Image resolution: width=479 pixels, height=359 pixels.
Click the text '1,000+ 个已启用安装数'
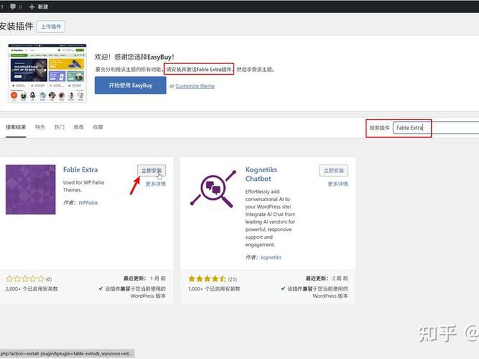coord(214,289)
